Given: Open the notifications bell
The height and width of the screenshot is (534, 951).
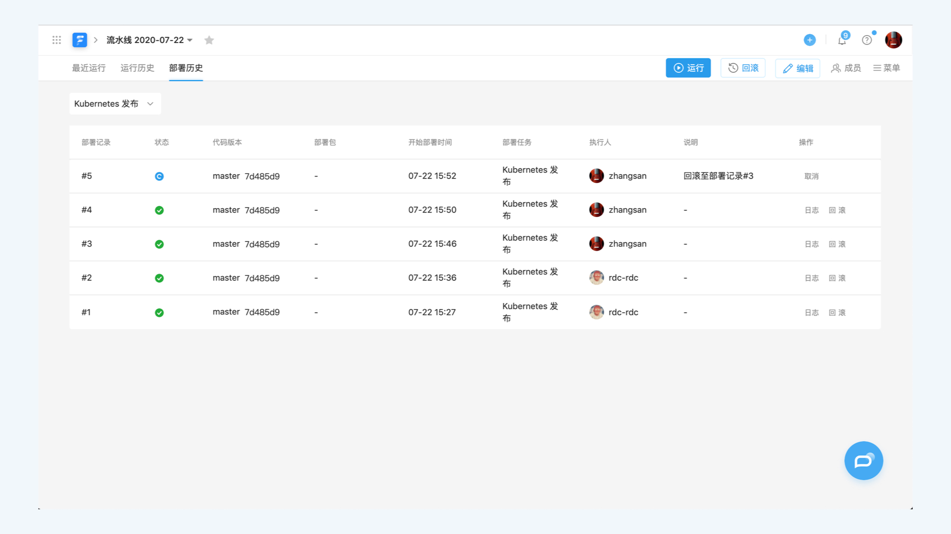Looking at the screenshot, I should click(x=842, y=40).
